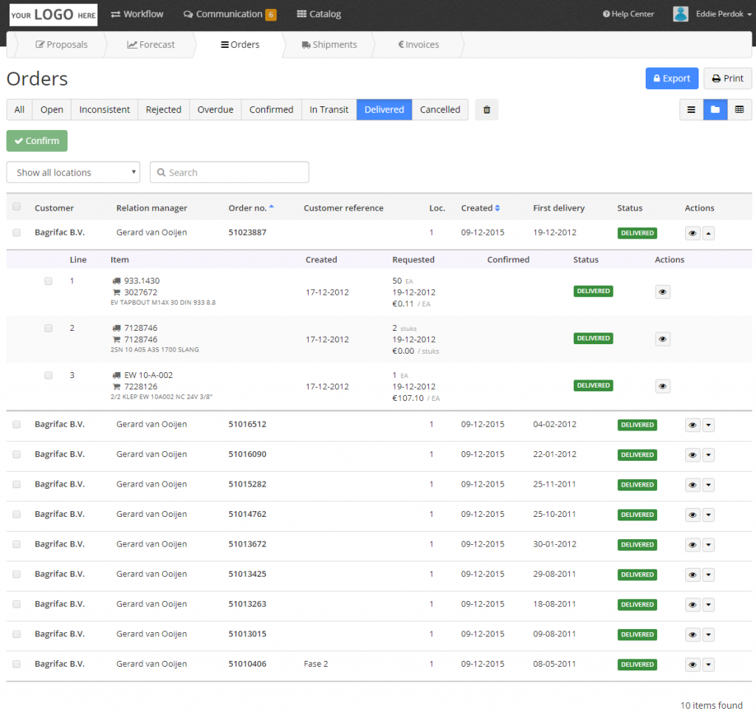Open the Show all locations dropdown
756x717 pixels.
click(x=73, y=172)
